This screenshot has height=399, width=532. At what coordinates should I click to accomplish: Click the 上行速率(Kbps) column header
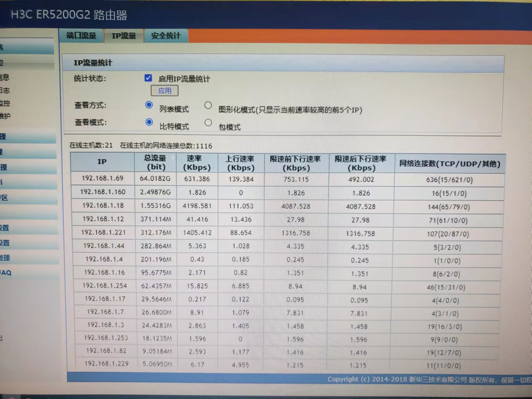[241, 163]
